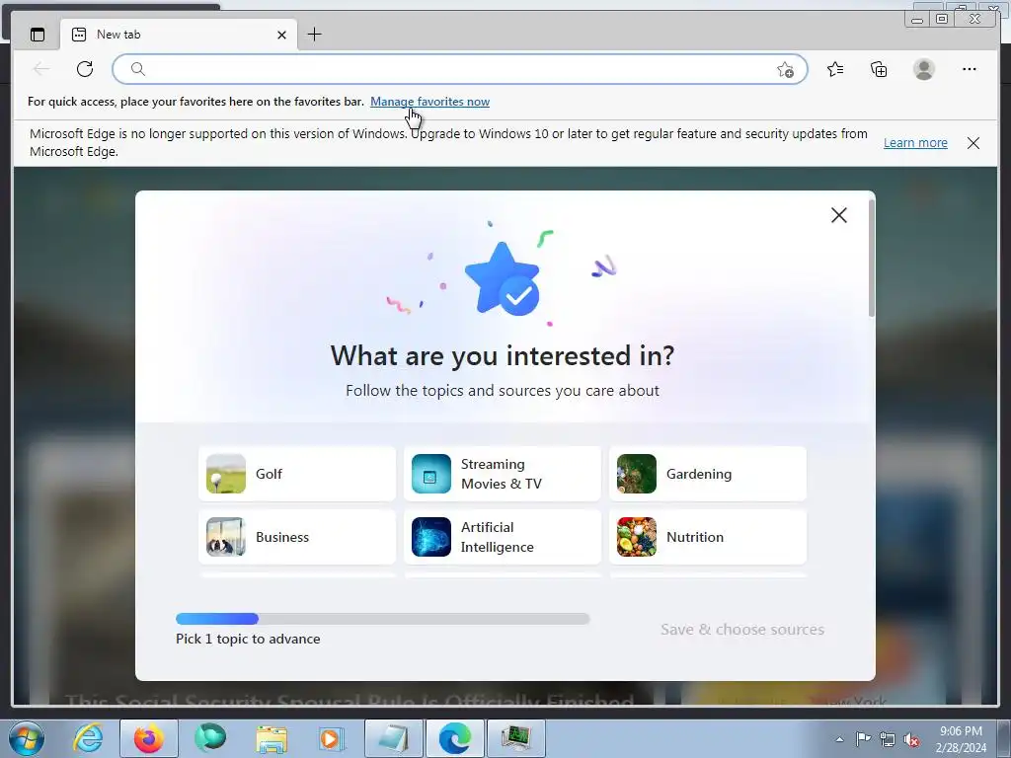Open the green Edge icon on taskbar

210,738
